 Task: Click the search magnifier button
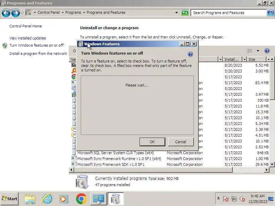pyautogui.click(x=271, y=13)
